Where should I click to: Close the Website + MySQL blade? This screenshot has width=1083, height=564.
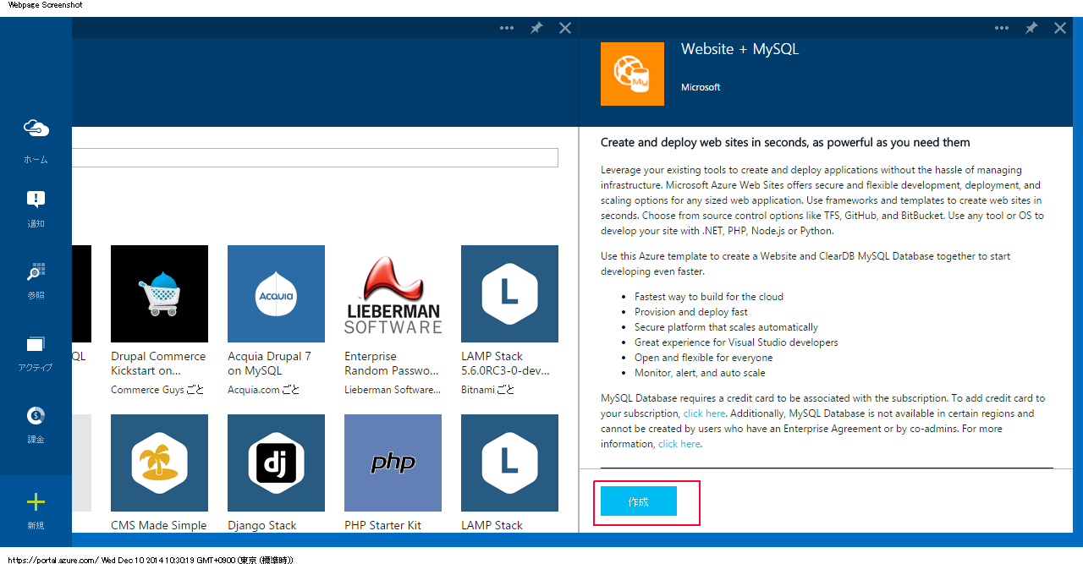tap(1060, 28)
